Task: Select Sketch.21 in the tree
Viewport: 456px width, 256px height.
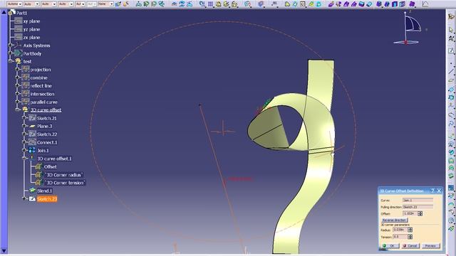Action: pyautogui.click(x=47, y=118)
